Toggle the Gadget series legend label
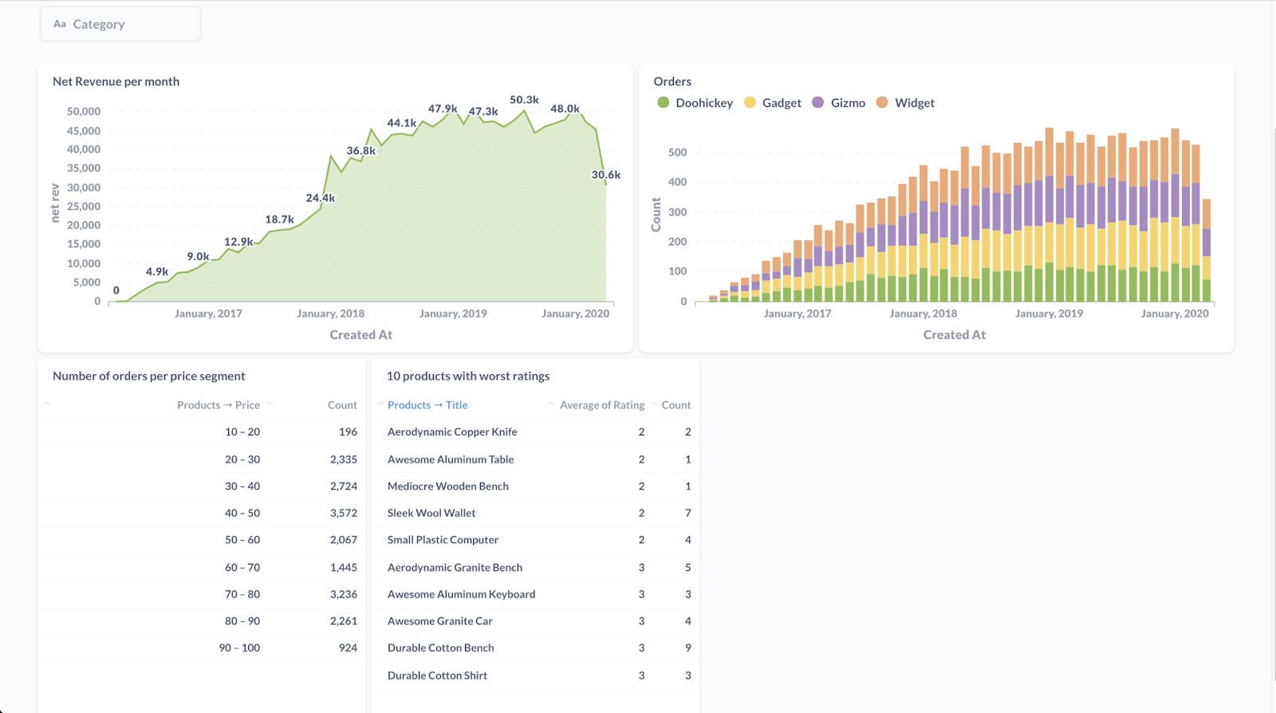Screen dimensions: 1276x713 [782, 103]
